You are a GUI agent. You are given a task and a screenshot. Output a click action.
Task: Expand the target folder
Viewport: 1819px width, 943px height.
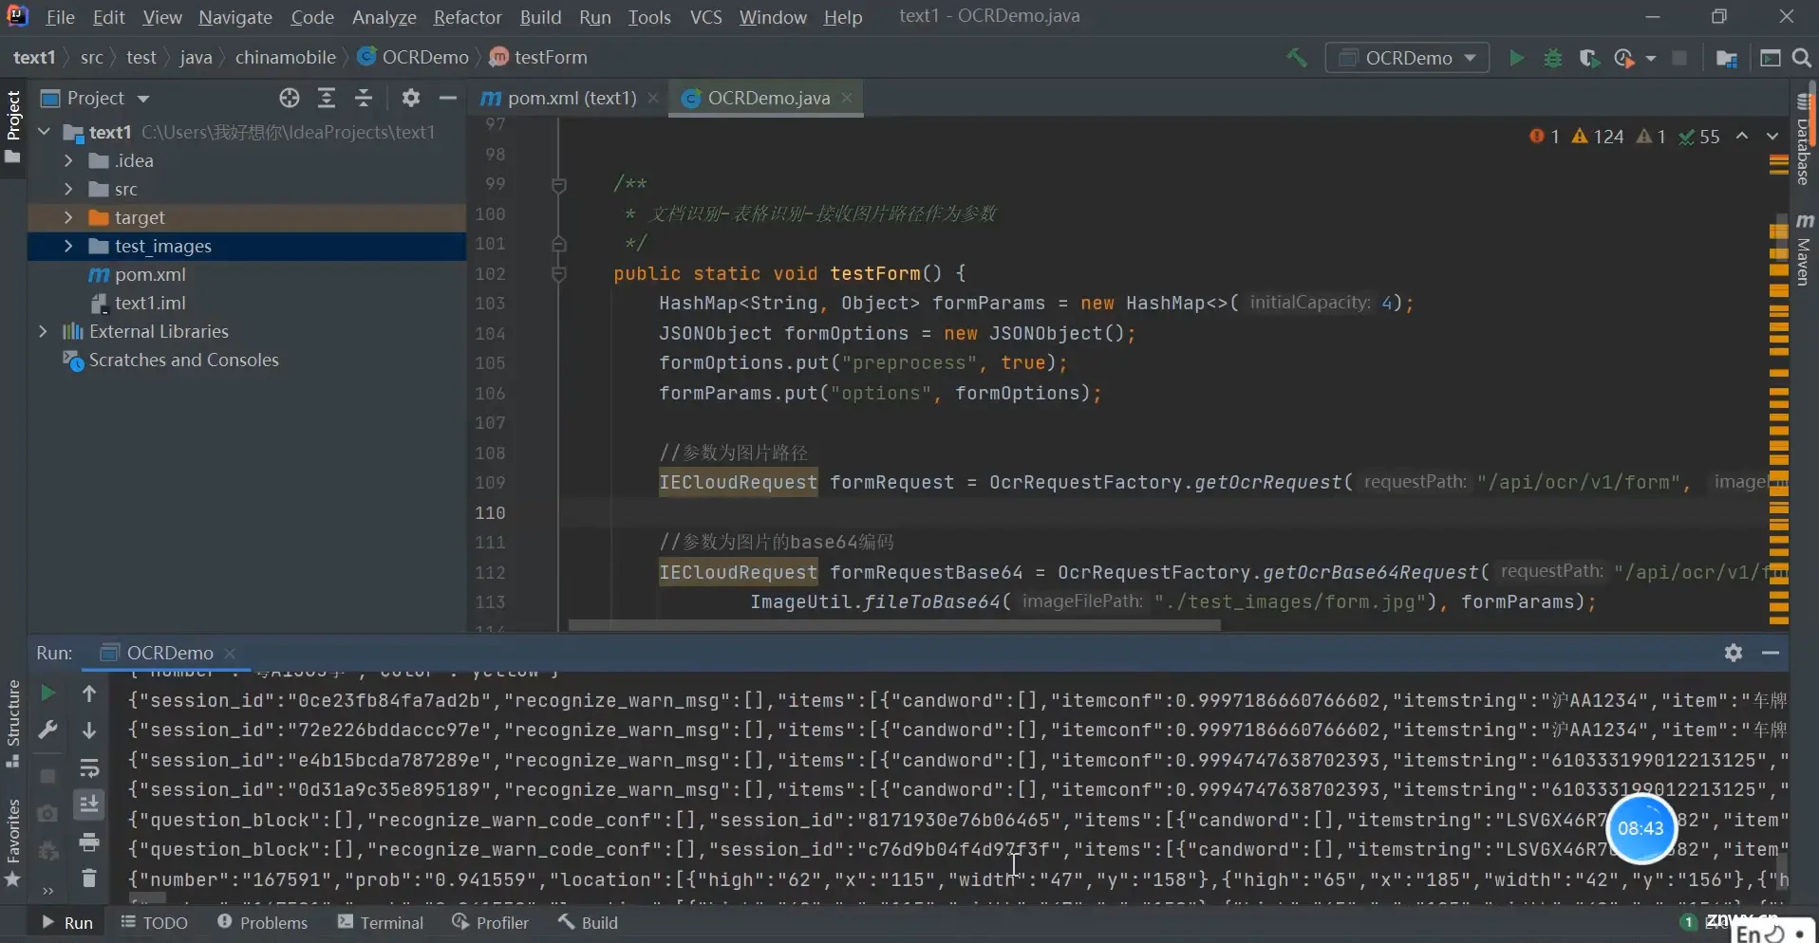pyautogui.click(x=68, y=217)
